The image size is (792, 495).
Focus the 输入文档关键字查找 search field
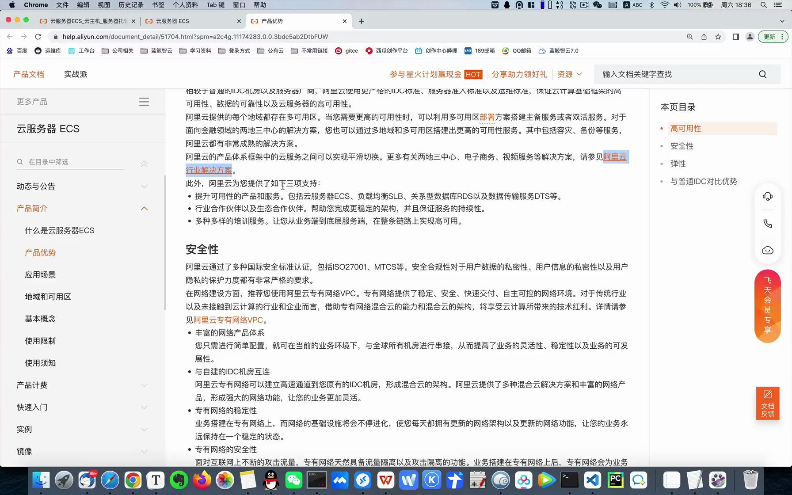coord(676,74)
